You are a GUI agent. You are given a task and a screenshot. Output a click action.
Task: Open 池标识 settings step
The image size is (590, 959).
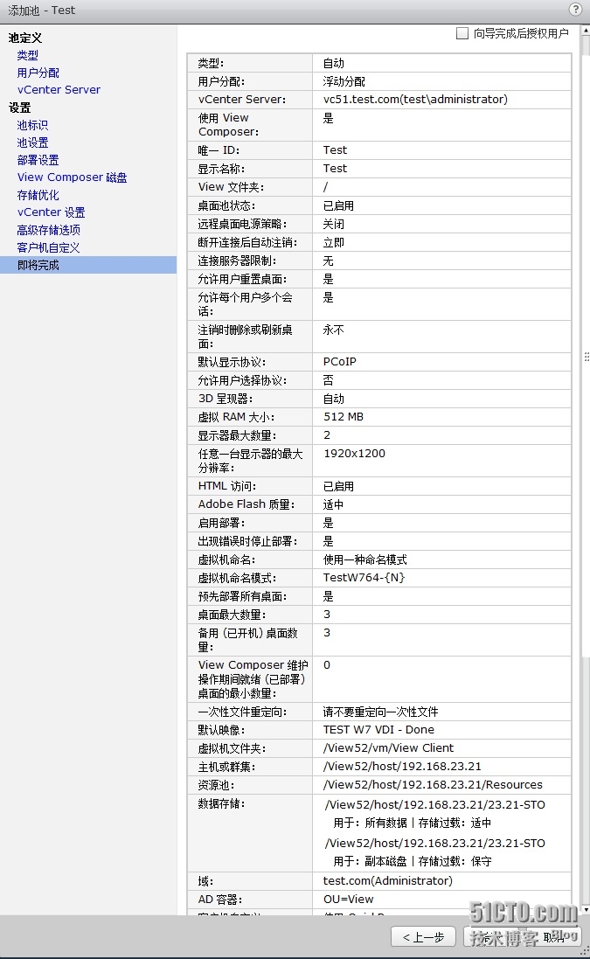(32, 125)
